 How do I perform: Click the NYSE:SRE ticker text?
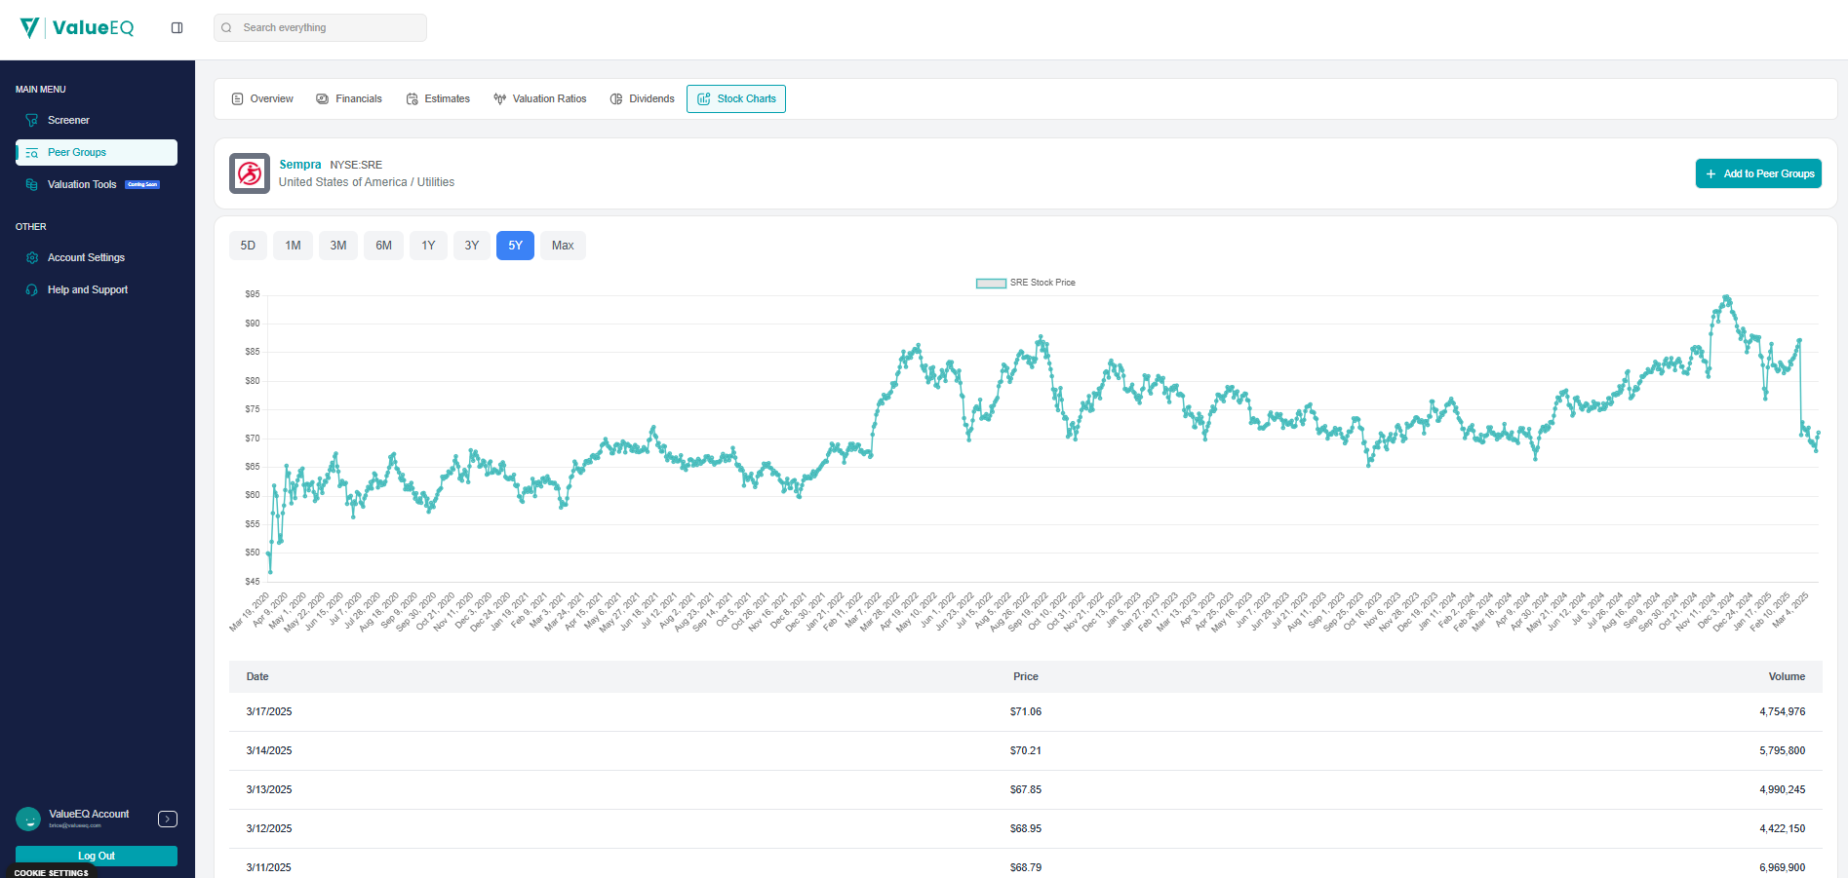(356, 165)
